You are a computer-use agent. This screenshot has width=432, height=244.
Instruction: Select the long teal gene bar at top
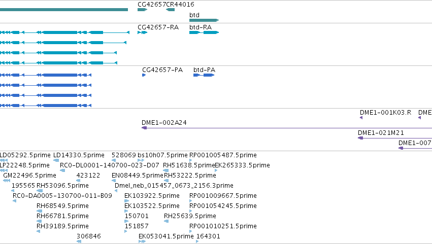[64, 10]
